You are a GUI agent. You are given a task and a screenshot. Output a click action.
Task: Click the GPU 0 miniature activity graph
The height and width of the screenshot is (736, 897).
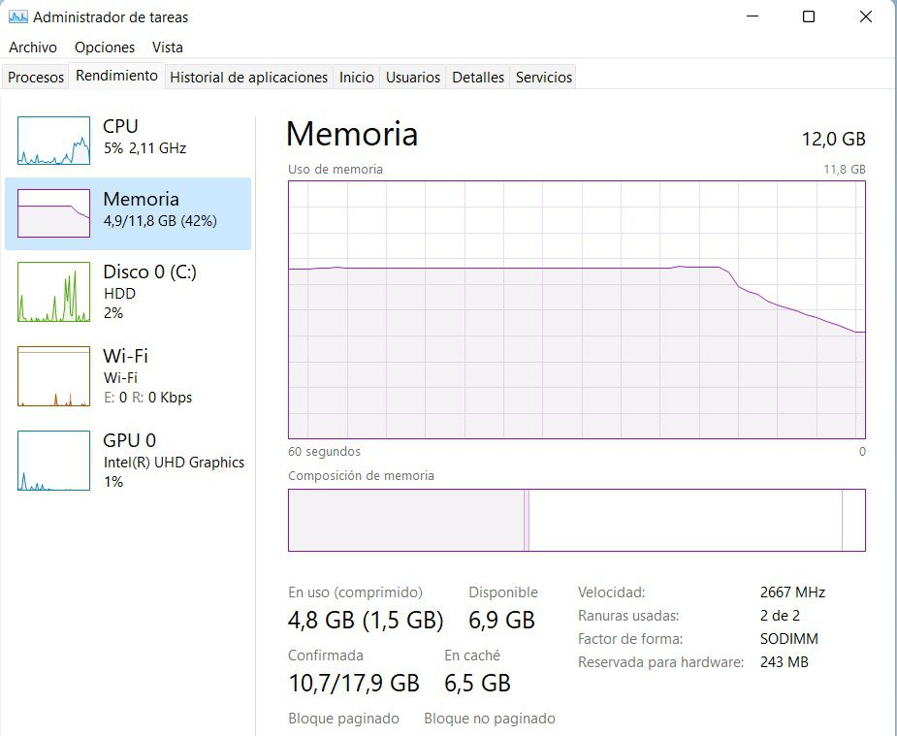tap(52, 461)
